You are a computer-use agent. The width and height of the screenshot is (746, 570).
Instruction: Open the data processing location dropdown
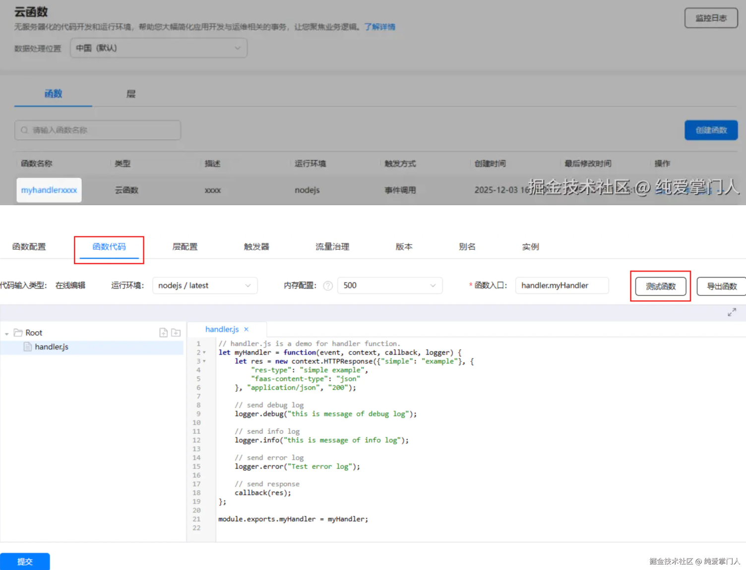click(x=159, y=48)
